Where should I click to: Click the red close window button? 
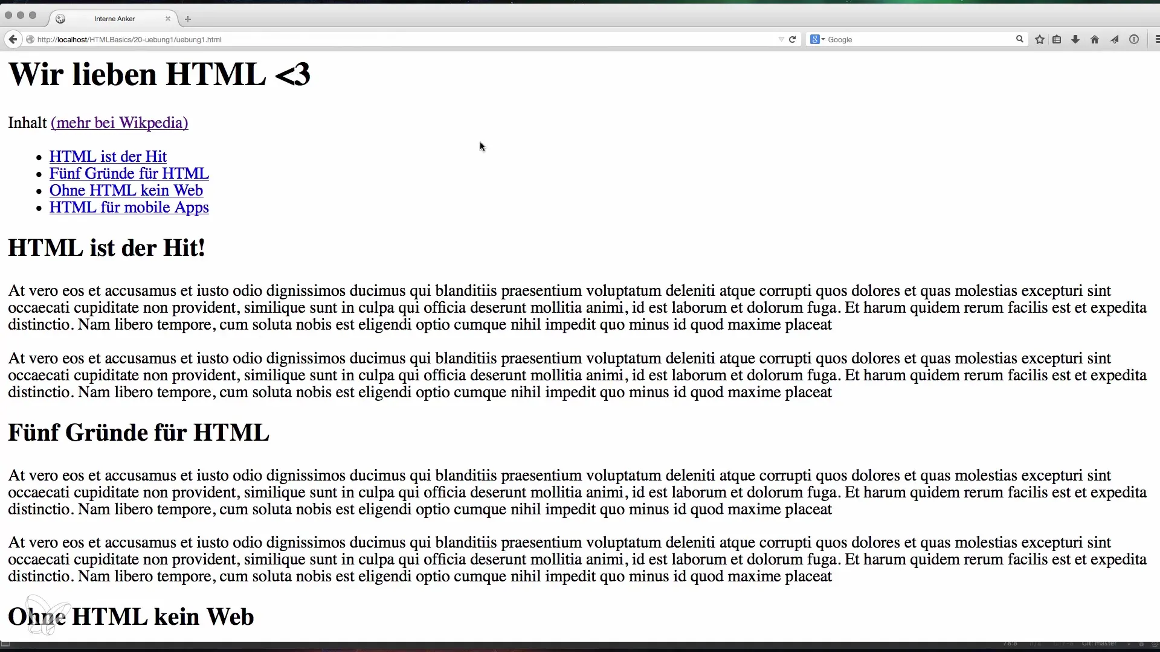8,15
